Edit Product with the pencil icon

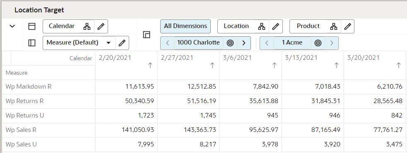[347, 26]
